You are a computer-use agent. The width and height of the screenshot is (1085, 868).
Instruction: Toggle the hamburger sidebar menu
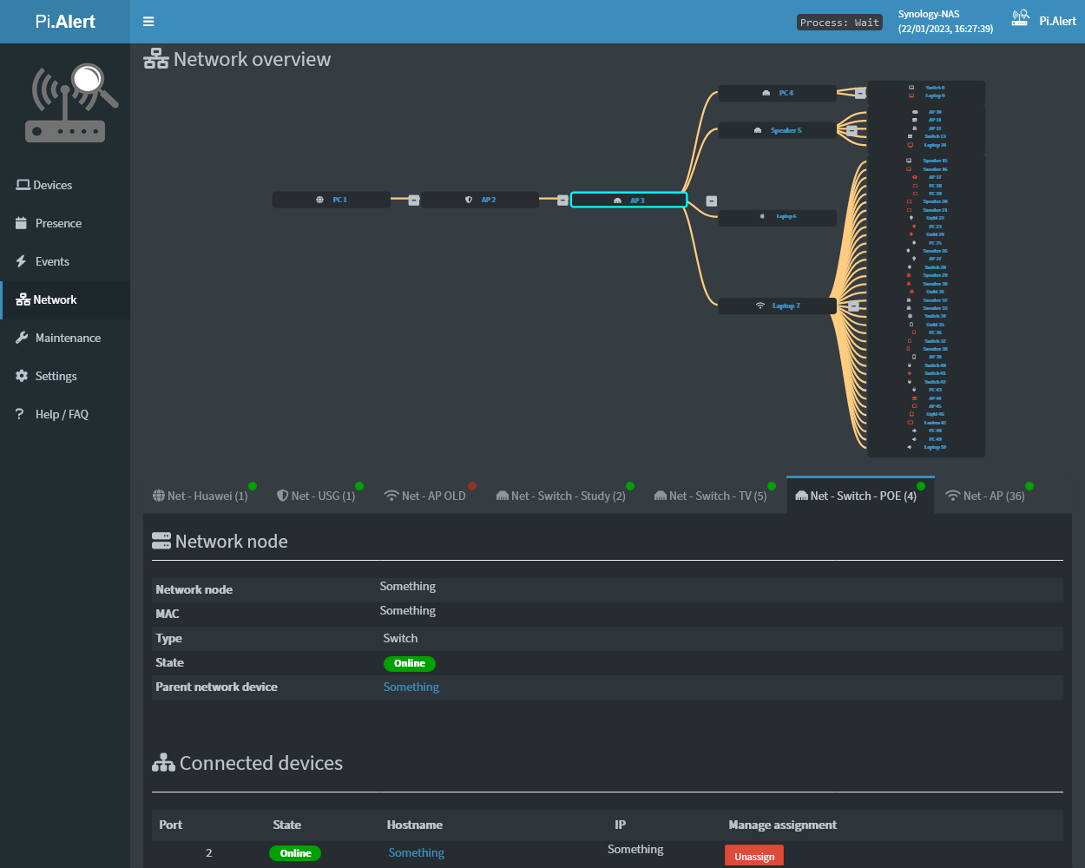[x=148, y=22]
